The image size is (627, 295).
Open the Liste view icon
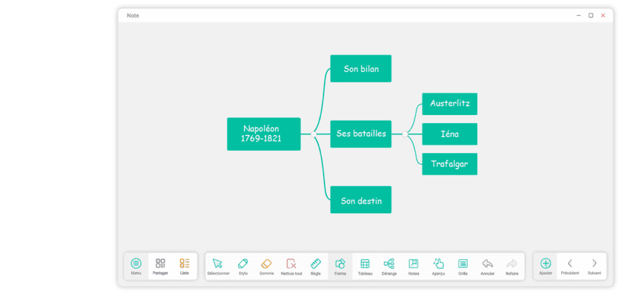click(x=184, y=264)
